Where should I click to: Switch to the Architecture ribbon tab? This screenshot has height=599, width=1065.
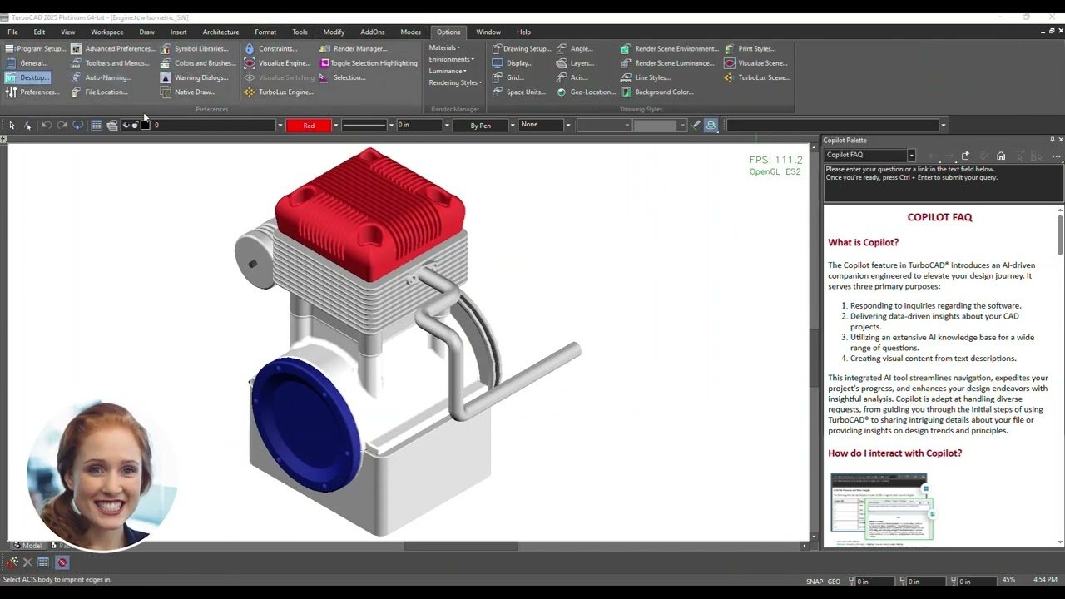(220, 32)
